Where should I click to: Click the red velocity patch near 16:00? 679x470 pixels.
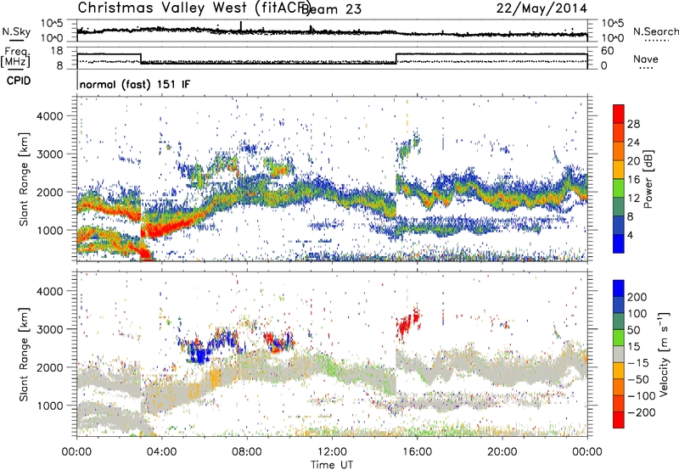[x=408, y=324]
